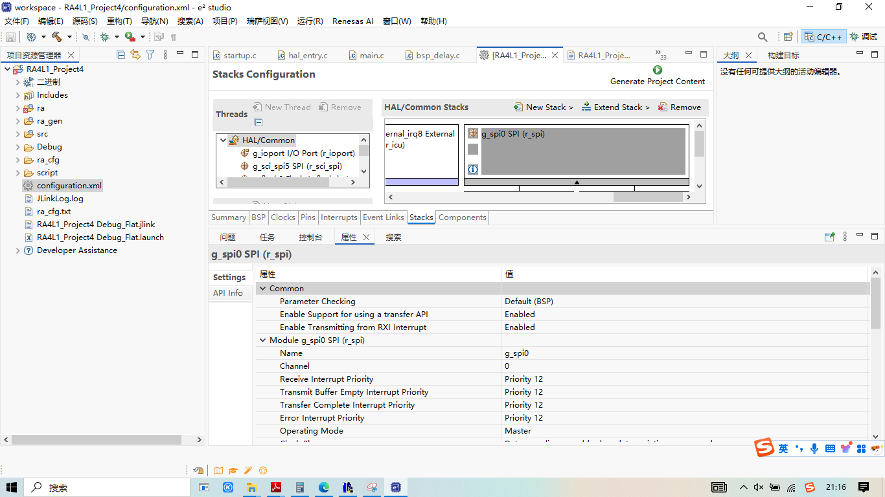The image size is (885, 497).
Task: Click the Windows Start button
Action: point(12,487)
